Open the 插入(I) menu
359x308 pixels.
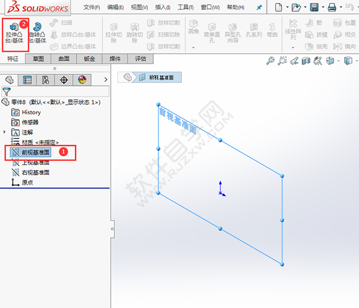click(x=163, y=8)
